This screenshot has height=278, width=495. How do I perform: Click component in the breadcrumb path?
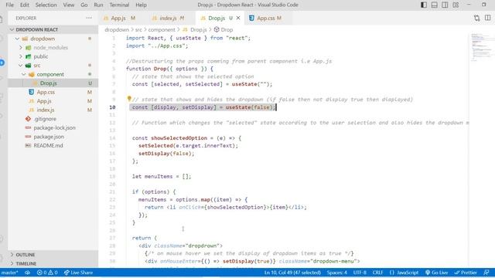coord(162,29)
